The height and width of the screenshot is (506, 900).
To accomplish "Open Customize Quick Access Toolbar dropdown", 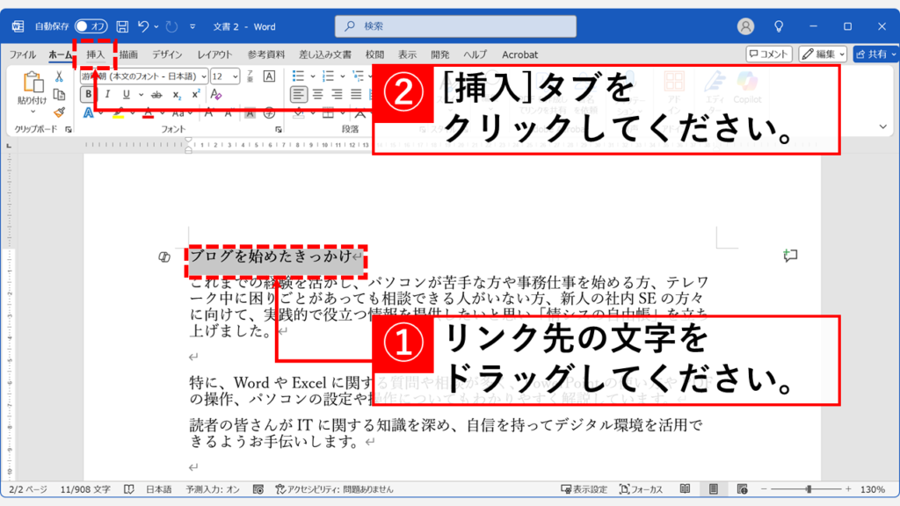I will tap(192, 26).
